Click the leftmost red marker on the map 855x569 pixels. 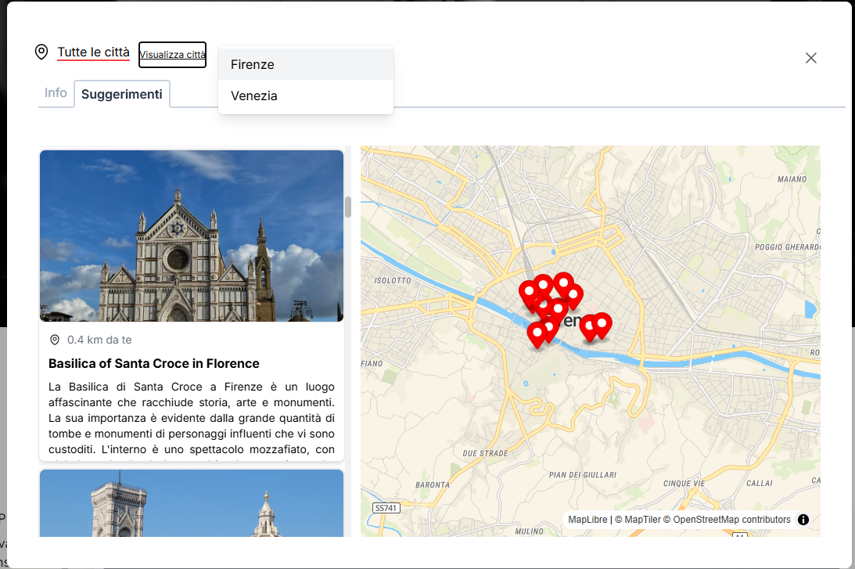529,292
